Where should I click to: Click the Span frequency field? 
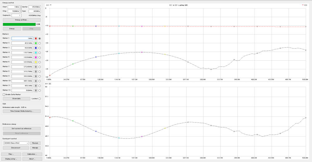35,11
